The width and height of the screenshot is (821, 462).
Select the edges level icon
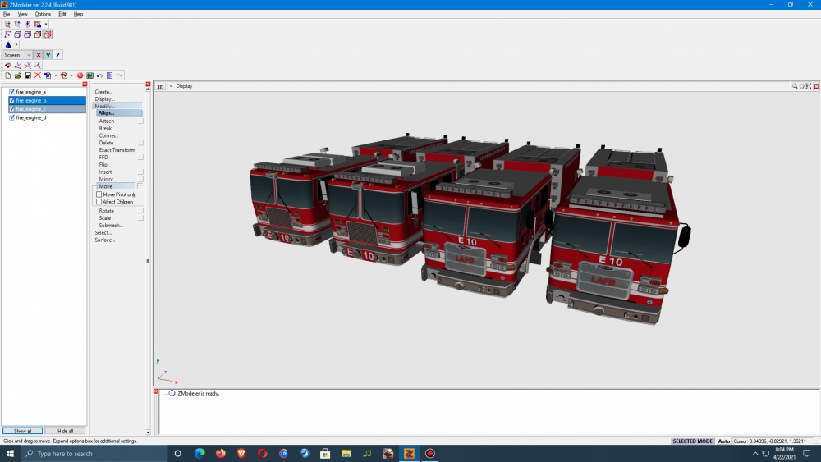[18, 34]
